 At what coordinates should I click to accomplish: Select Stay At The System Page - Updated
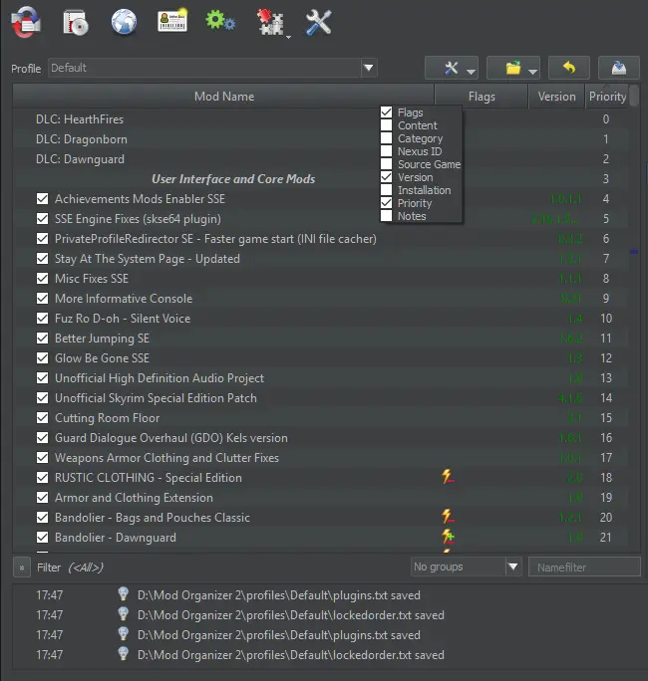coord(147,259)
